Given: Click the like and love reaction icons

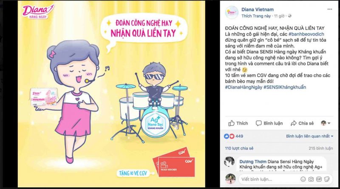Looking at the screenshot, I should tap(229, 136).
